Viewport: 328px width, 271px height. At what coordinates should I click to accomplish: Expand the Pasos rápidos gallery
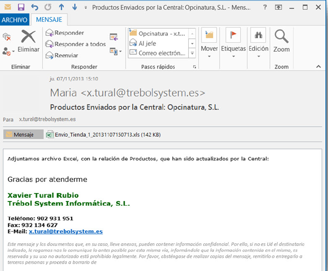coord(192,53)
